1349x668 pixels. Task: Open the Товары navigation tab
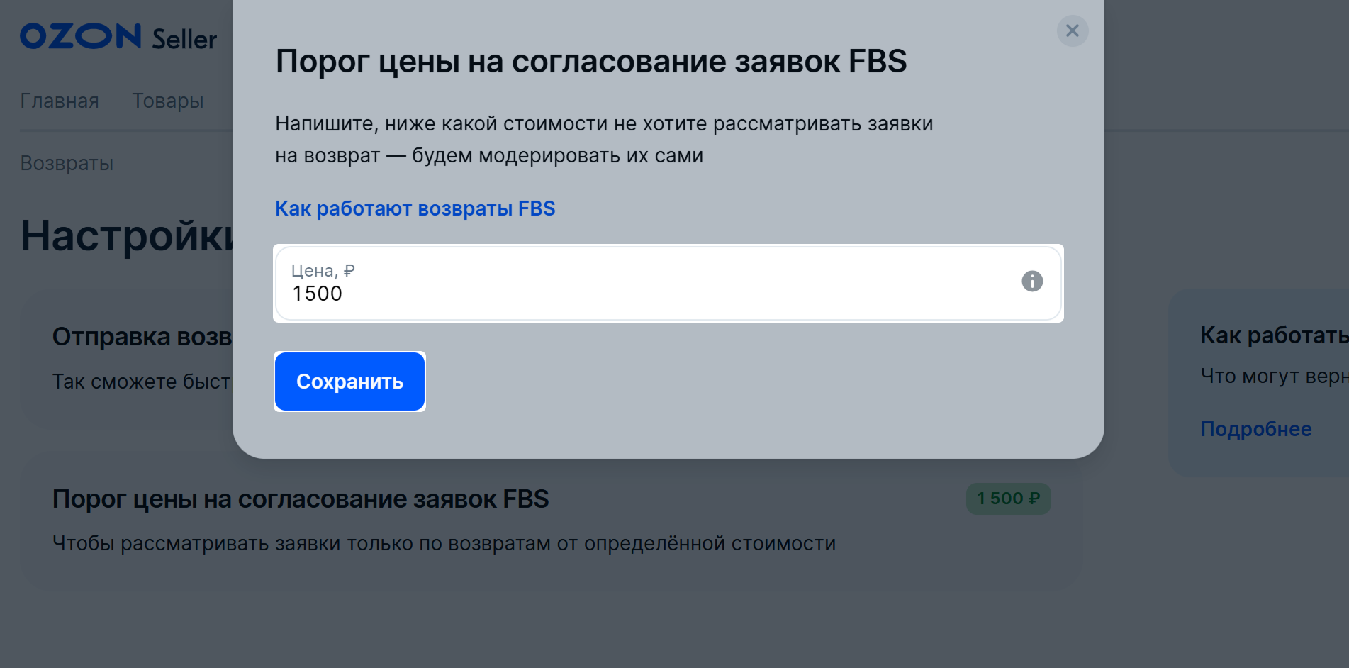tap(168, 101)
